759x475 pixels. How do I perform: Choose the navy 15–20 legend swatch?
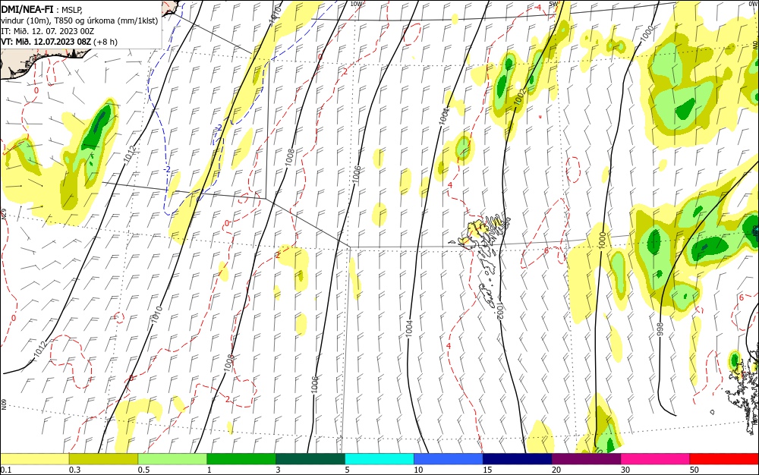tap(518, 459)
